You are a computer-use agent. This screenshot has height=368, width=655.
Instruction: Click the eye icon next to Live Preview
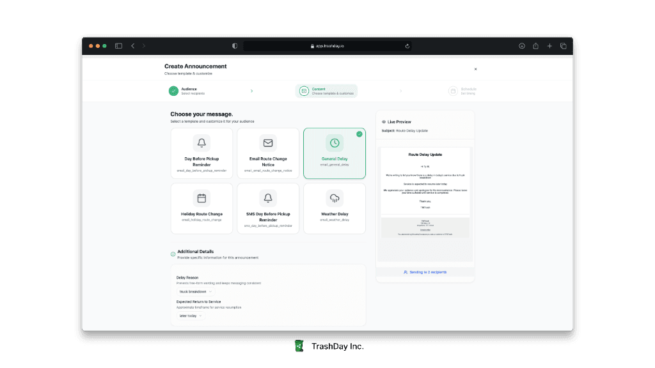click(383, 121)
